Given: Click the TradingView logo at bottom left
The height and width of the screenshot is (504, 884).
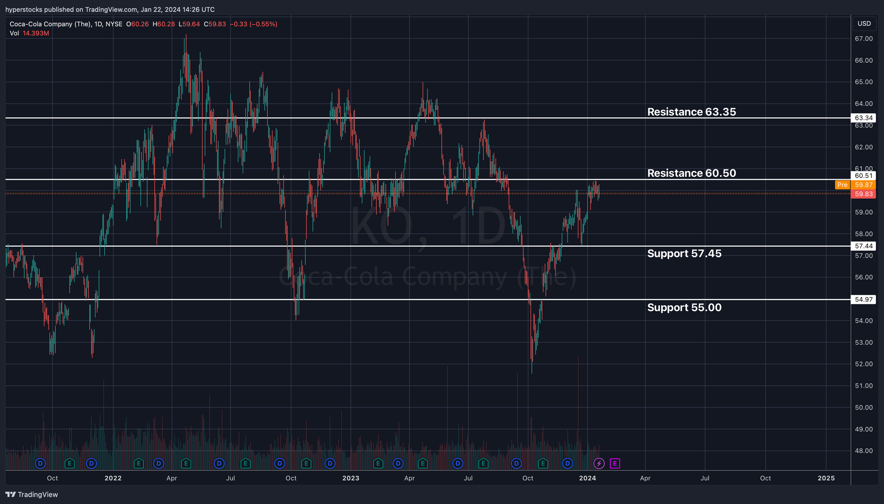Looking at the screenshot, I should (32, 495).
